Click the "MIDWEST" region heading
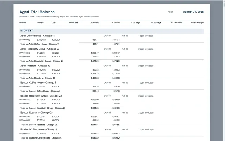Viewport: 225px width, 141px height. pos(27,31)
